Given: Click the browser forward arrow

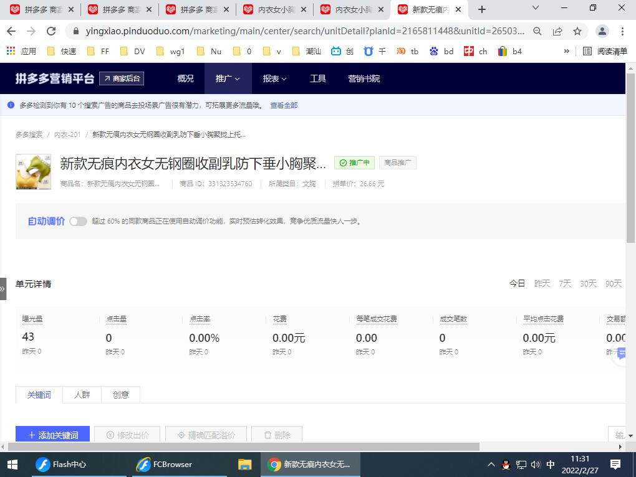Looking at the screenshot, I should pos(31,31).
